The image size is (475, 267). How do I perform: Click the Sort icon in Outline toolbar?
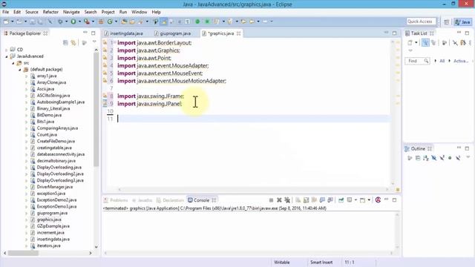click(426, 158)
